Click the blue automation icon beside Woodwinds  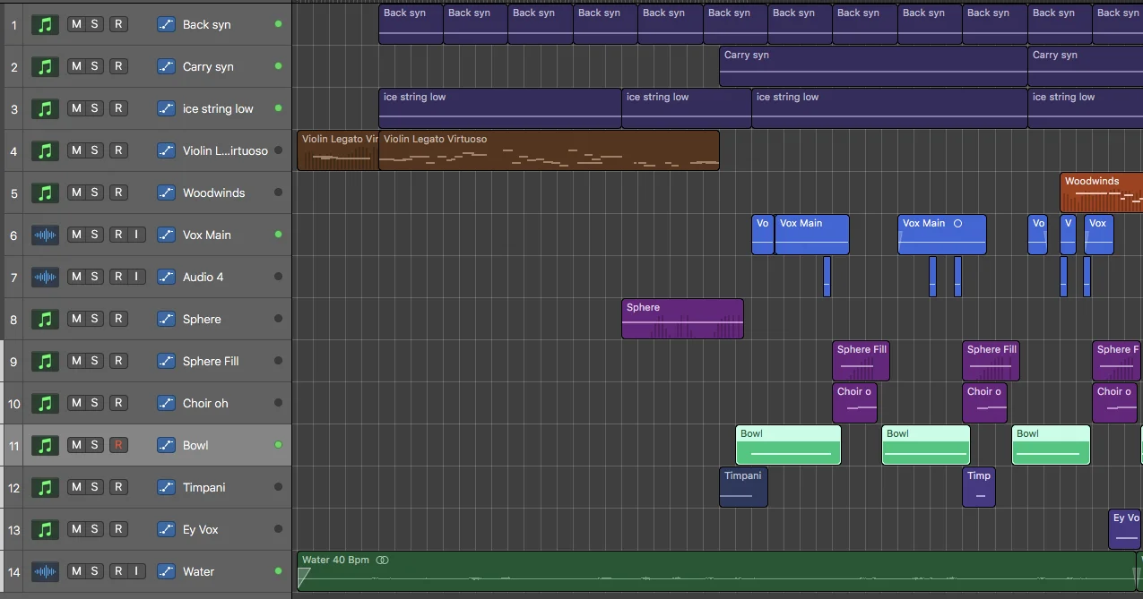pyautogui.click(x=166, y=193)
